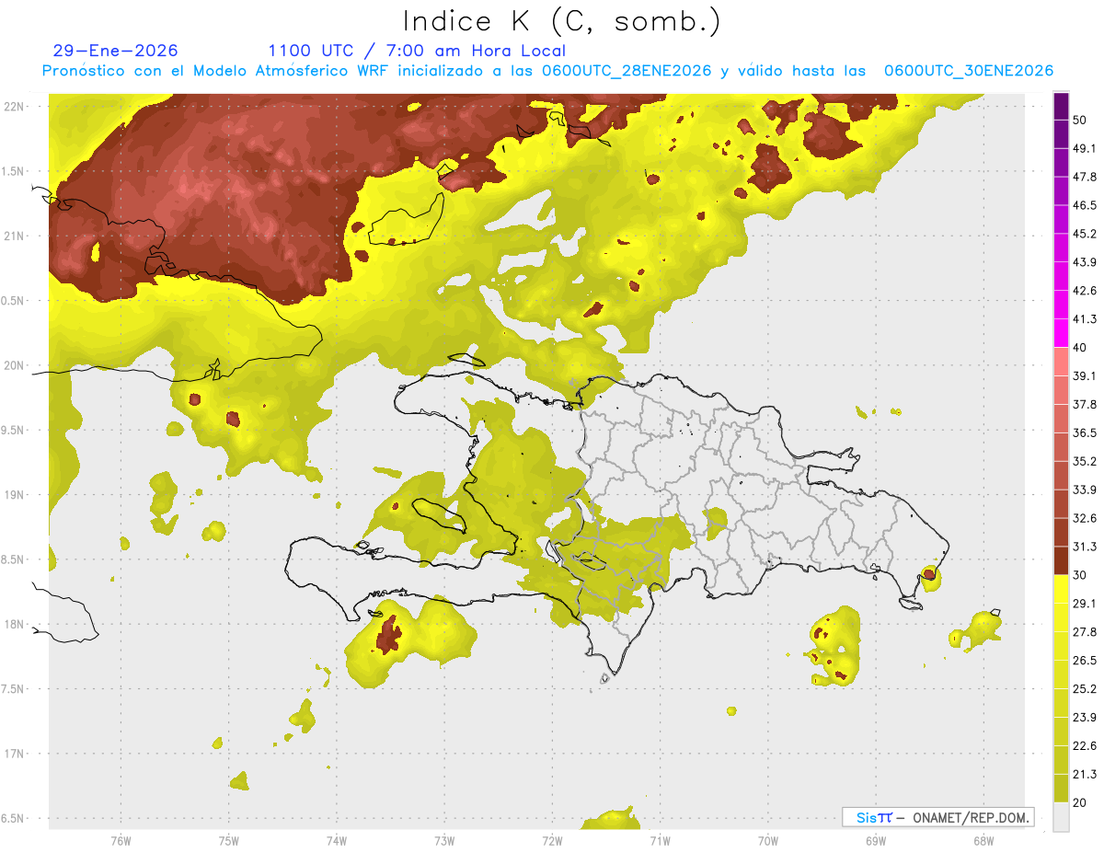Click the legend value "23.9"
The height and width of the screenshot is (853, 1104).
(x=1084, y=718)
